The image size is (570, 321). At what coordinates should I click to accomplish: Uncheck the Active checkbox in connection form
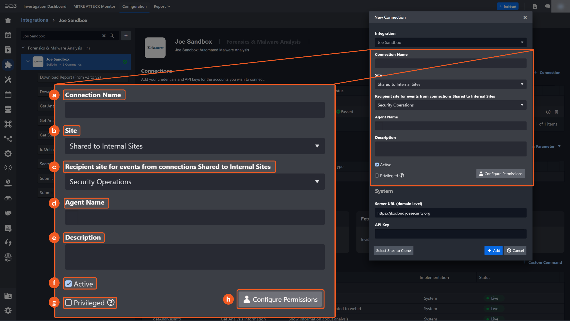[377, 165]
